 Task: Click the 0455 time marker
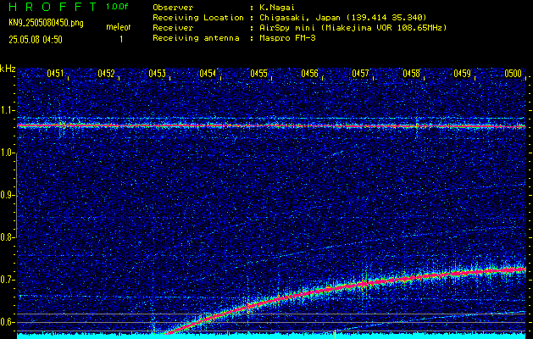[258, 74]
